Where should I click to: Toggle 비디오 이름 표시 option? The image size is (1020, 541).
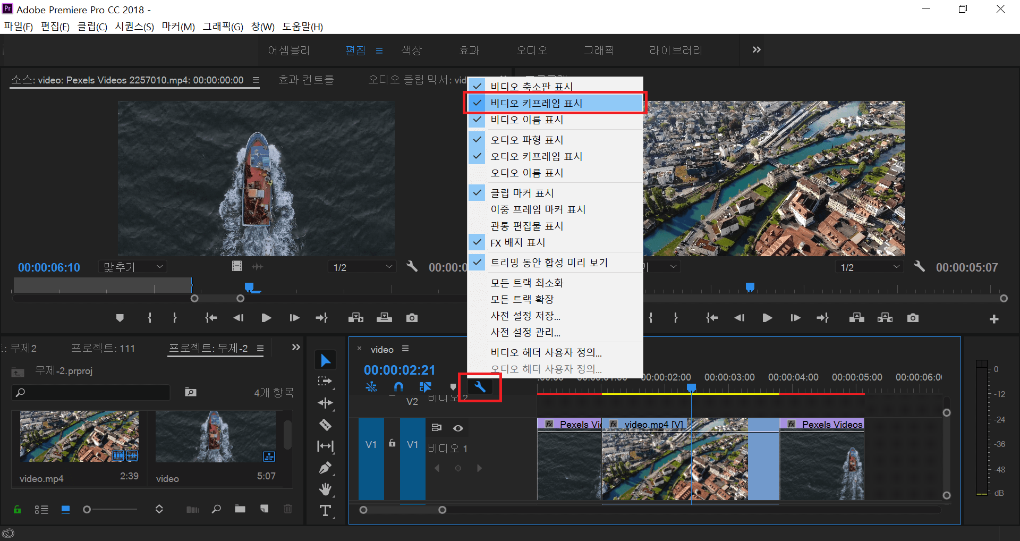point(555,120)
